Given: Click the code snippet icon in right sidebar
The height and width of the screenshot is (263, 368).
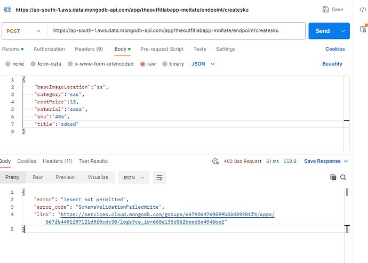Looking at the screenshot, I should point(362,10).
